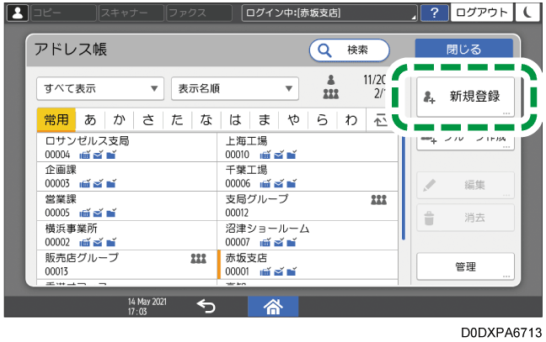
Task: Expand the ログイン中 status bar
Action: (x=329, y=13)
